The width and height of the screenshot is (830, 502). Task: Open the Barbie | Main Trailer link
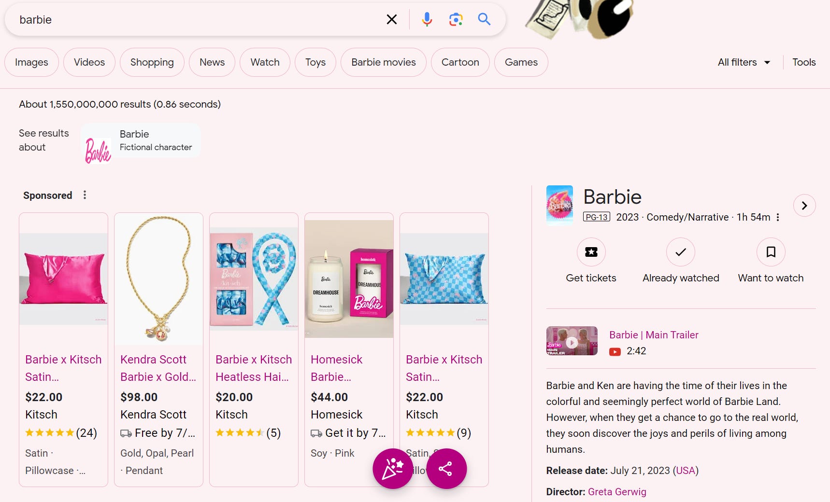point(654,335)
